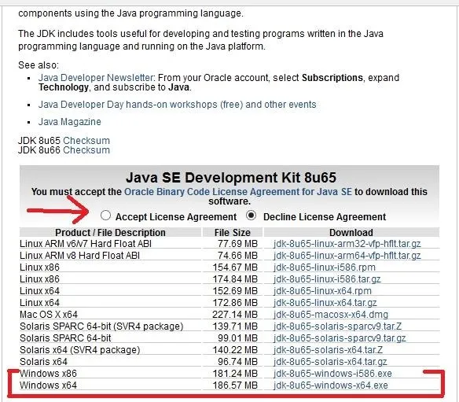The image size is (459, 402).
Task: Download jdk-8u65-linux-x64.rpm
Action: coord(322,291)
